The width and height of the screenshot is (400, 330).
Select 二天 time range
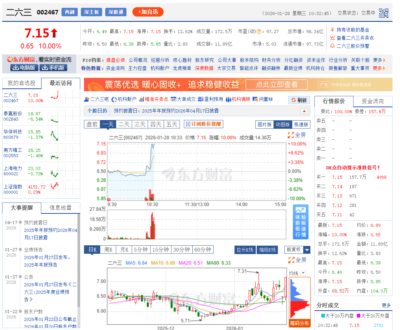(124, 124)
